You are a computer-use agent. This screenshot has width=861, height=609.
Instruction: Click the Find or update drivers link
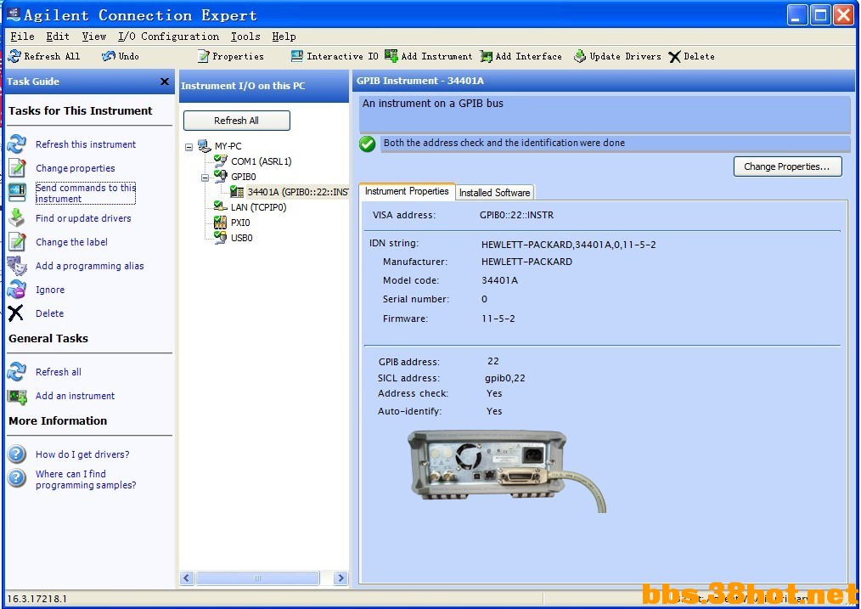coord(83,218)
